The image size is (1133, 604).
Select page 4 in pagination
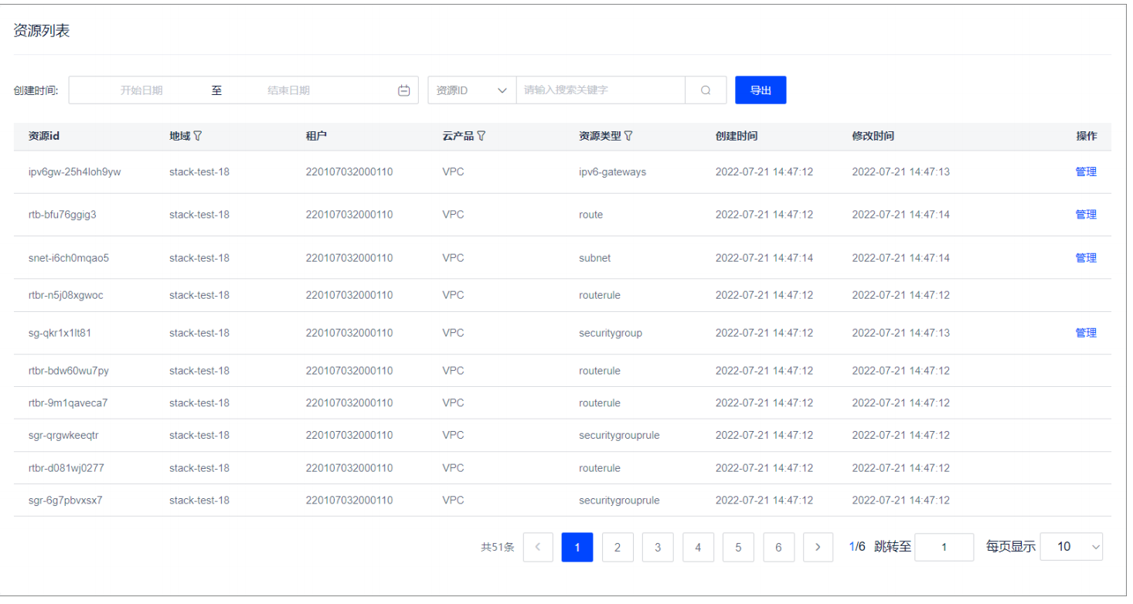(x=698, y=547)
